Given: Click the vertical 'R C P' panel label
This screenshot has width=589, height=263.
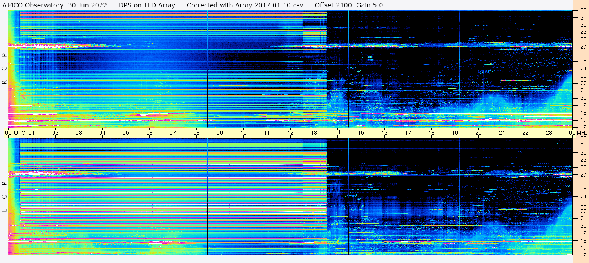Looking at the screenshot, I should 5,69.
